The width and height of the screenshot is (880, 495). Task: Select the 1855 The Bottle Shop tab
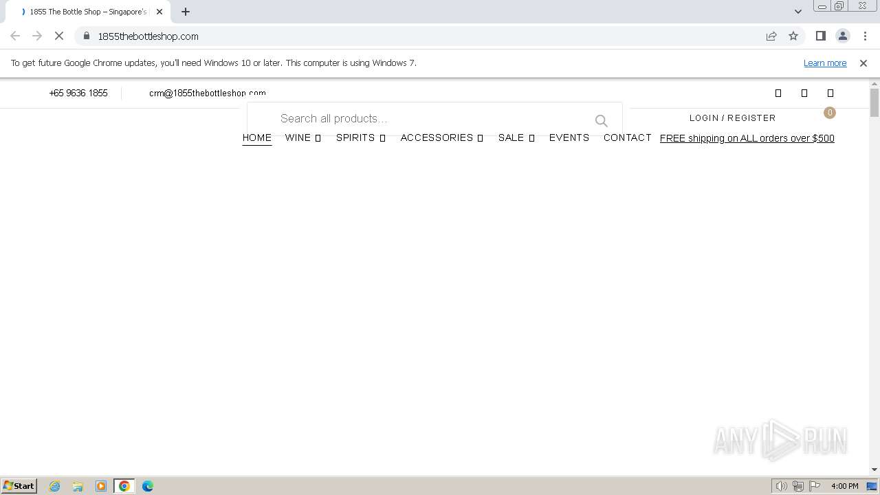tap(87, 12)
